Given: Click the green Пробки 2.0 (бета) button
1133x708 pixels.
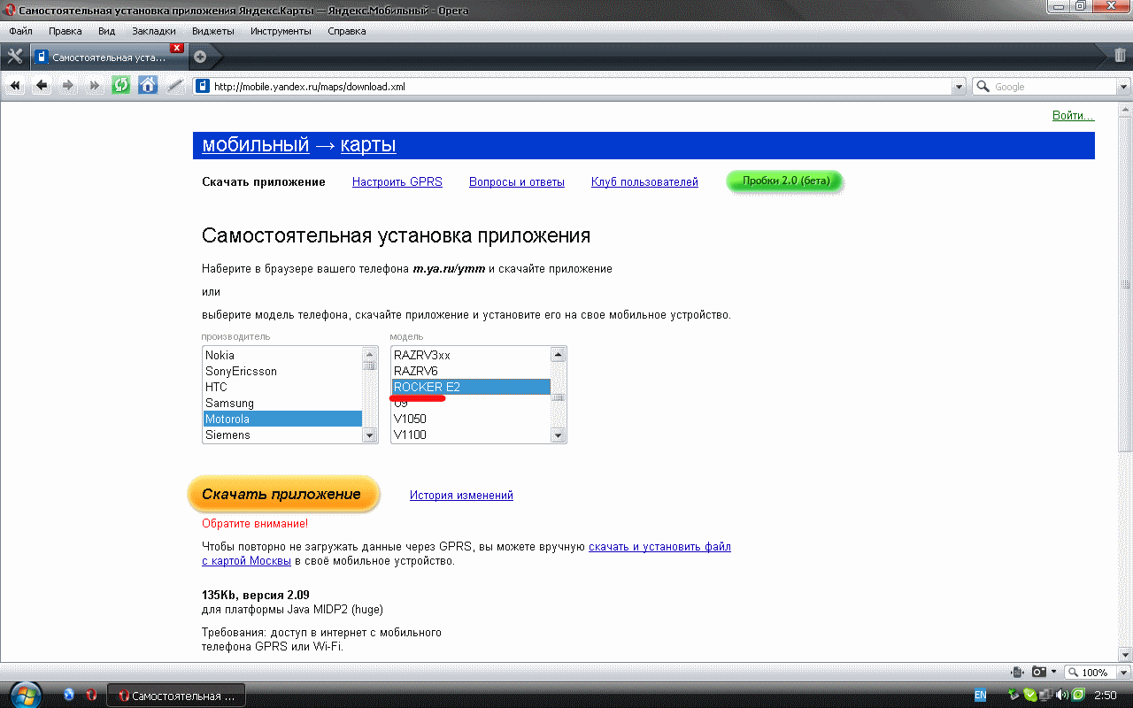Looking at the screenshot, I should (785, 181).
